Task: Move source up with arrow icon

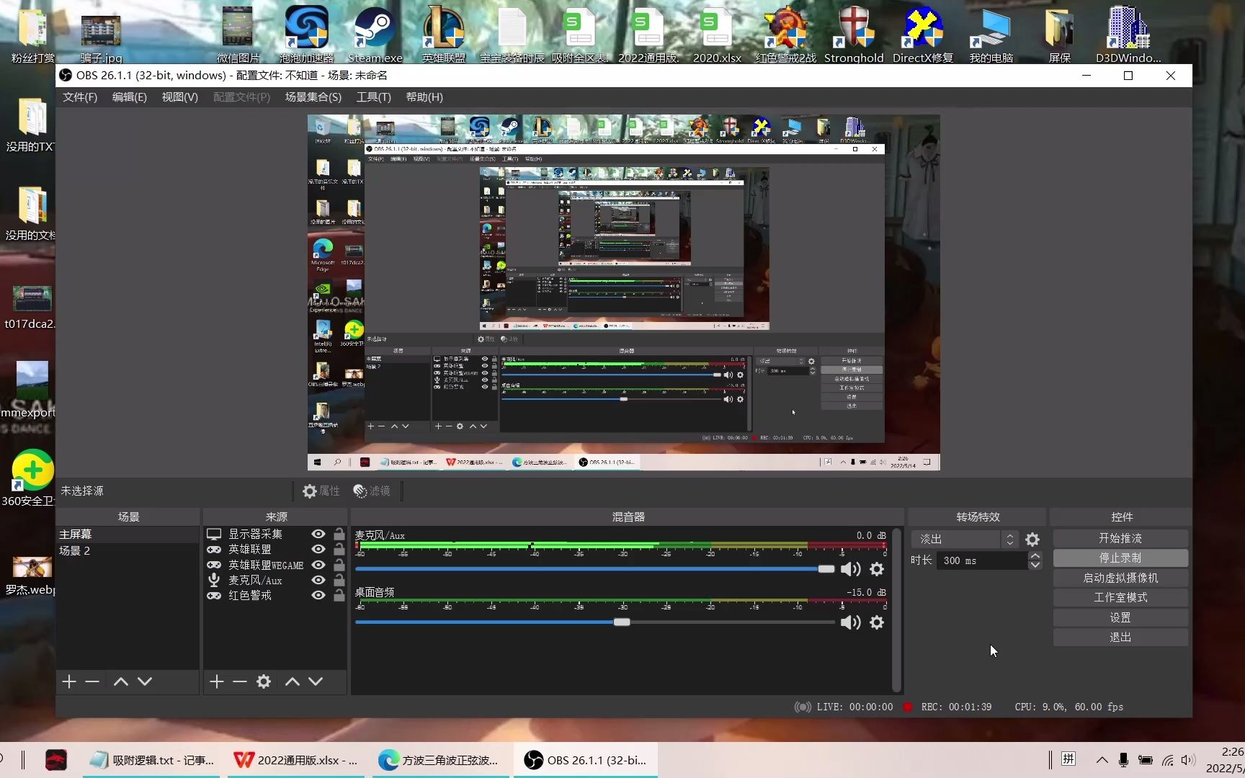Action: pyautogui.click(x=293, y=681)
